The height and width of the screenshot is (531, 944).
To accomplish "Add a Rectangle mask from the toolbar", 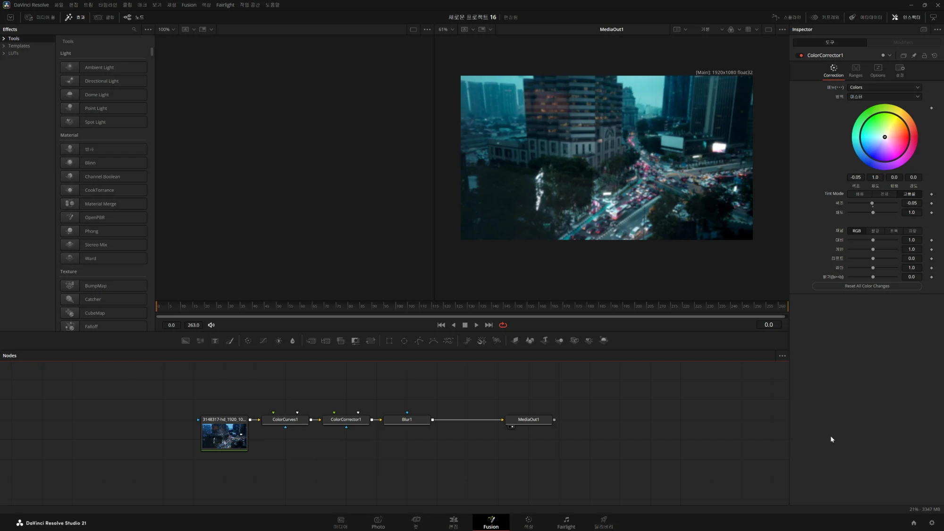I will [389, 341].
